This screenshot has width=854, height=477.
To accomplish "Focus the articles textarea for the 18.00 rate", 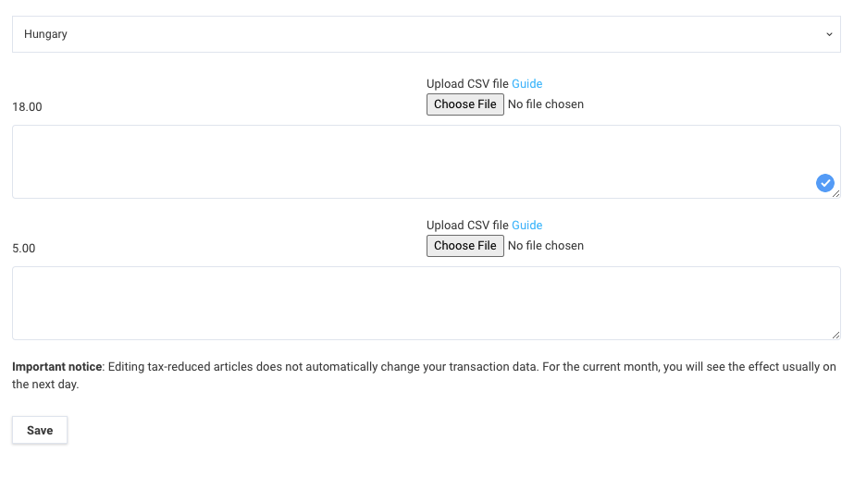I will pyautogui.click(x=427, y=162).
